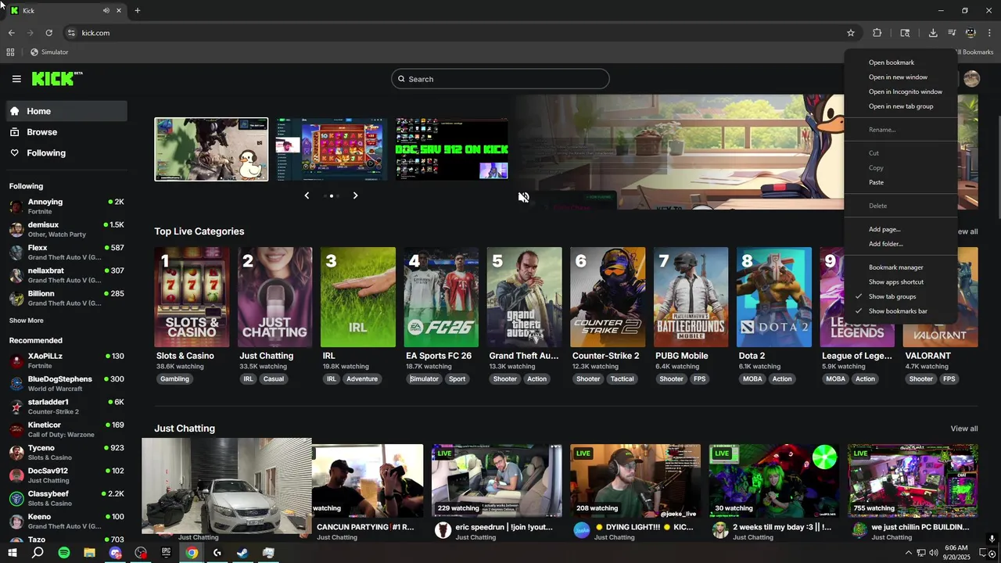
Task: Click the Search input field
Action: tap(500, 79)
